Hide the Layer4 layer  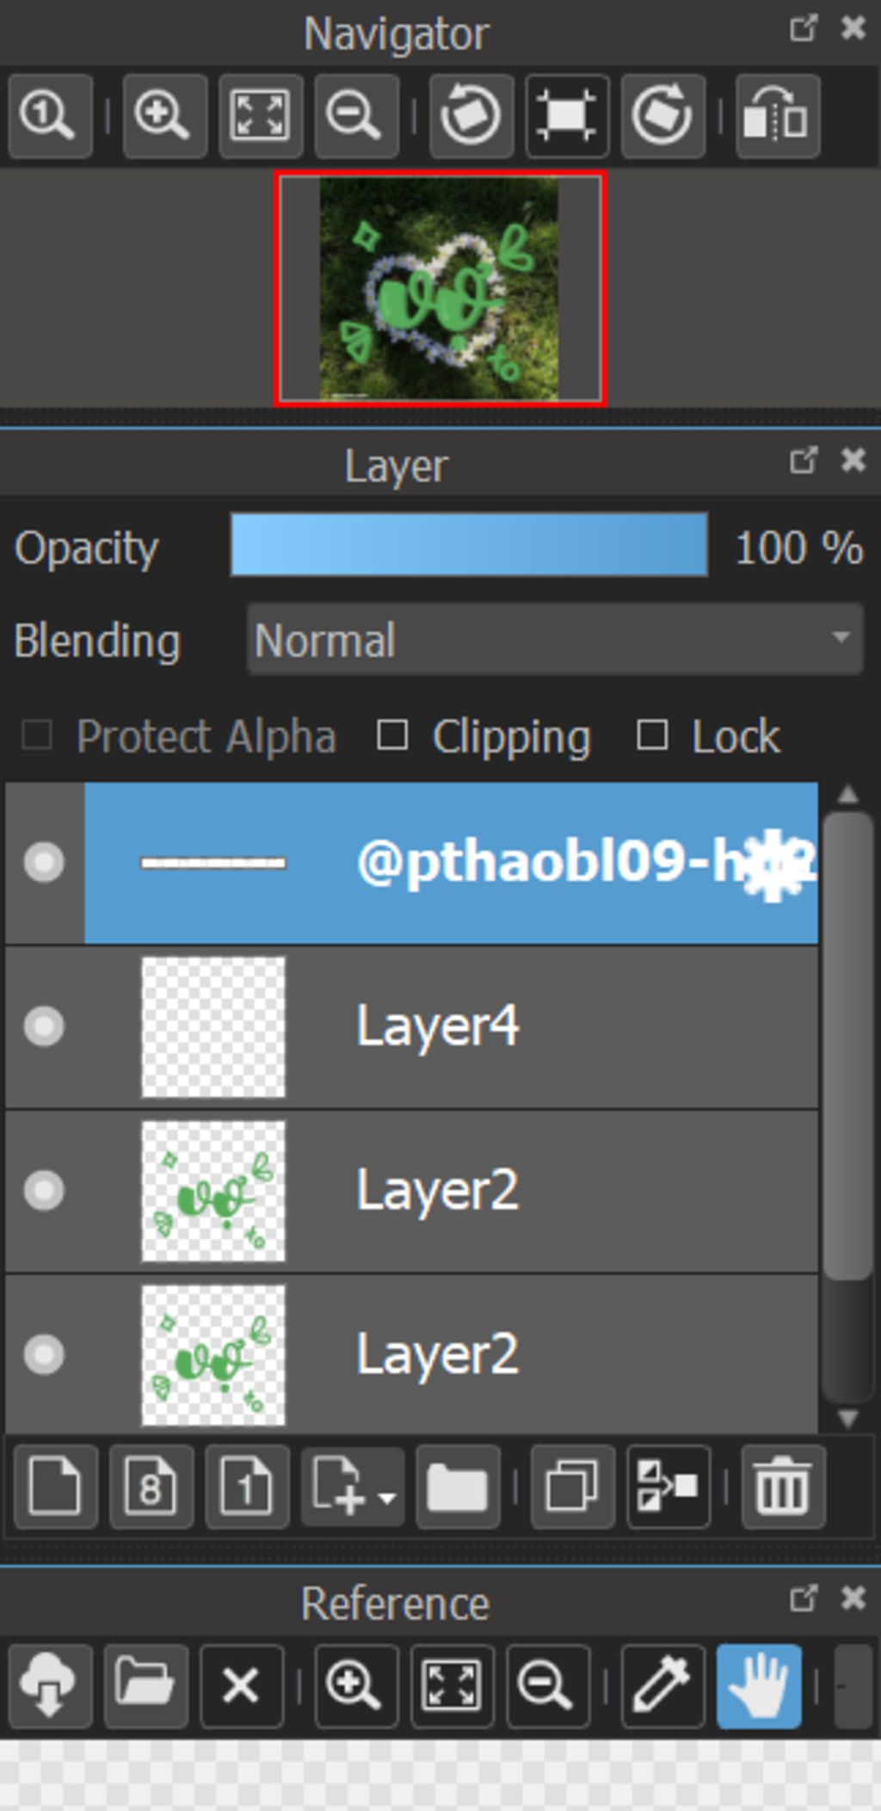tap(44, 1026)
